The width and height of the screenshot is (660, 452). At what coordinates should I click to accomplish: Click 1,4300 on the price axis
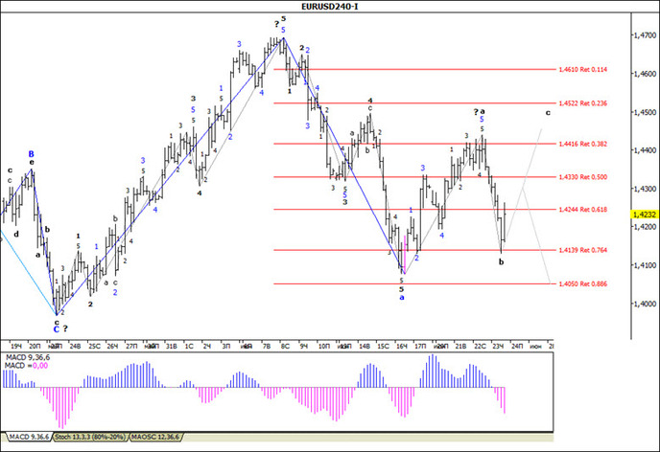[645, 189]
